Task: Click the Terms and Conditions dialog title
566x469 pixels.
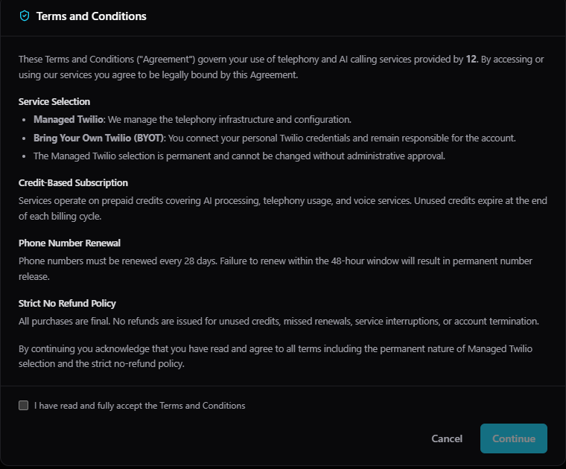Action: [x=91, y=16]
